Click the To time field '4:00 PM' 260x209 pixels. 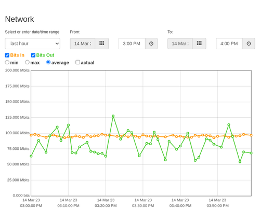(x=229, y=44)
